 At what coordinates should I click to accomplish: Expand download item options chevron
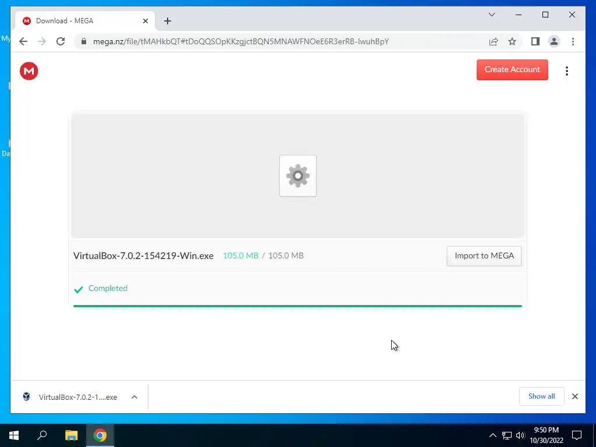coord(134,397)
